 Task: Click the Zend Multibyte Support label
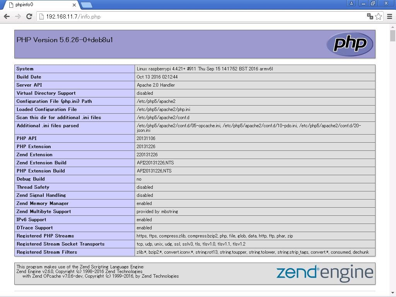[44, 212]
